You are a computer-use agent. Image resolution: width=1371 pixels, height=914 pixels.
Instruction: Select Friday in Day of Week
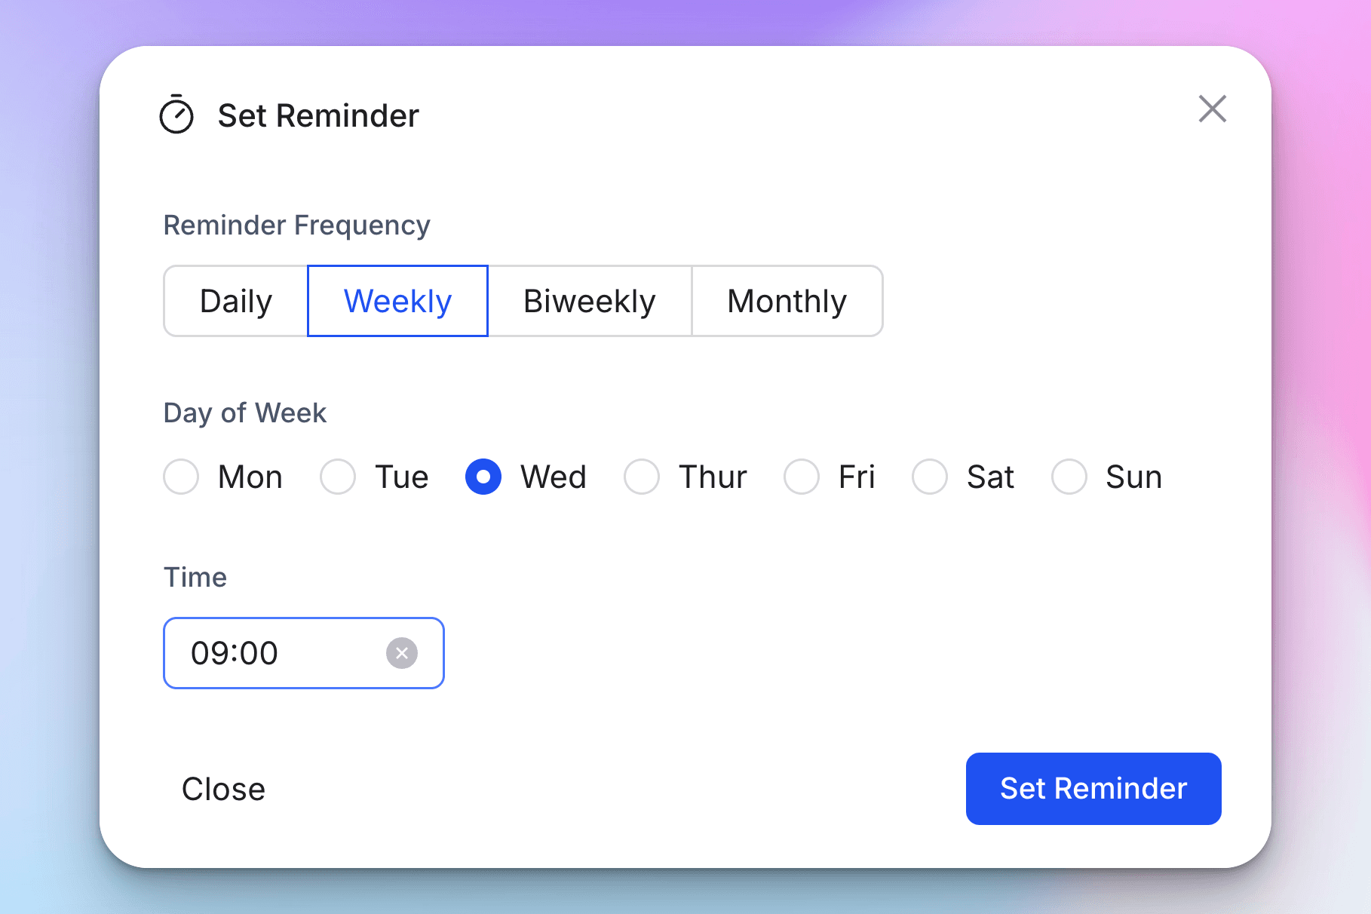802,477
